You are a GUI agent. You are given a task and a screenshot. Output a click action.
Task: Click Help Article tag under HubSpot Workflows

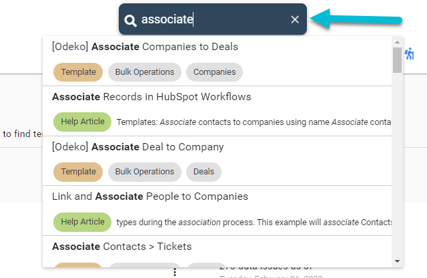(83, 122)
